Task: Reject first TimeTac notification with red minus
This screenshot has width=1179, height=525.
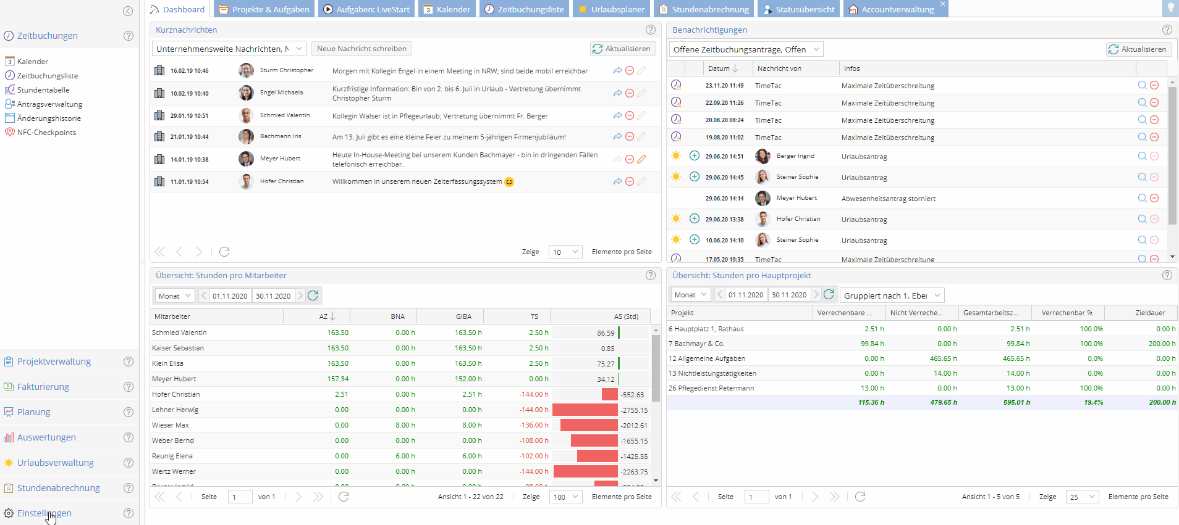Action: point(1154,86)
